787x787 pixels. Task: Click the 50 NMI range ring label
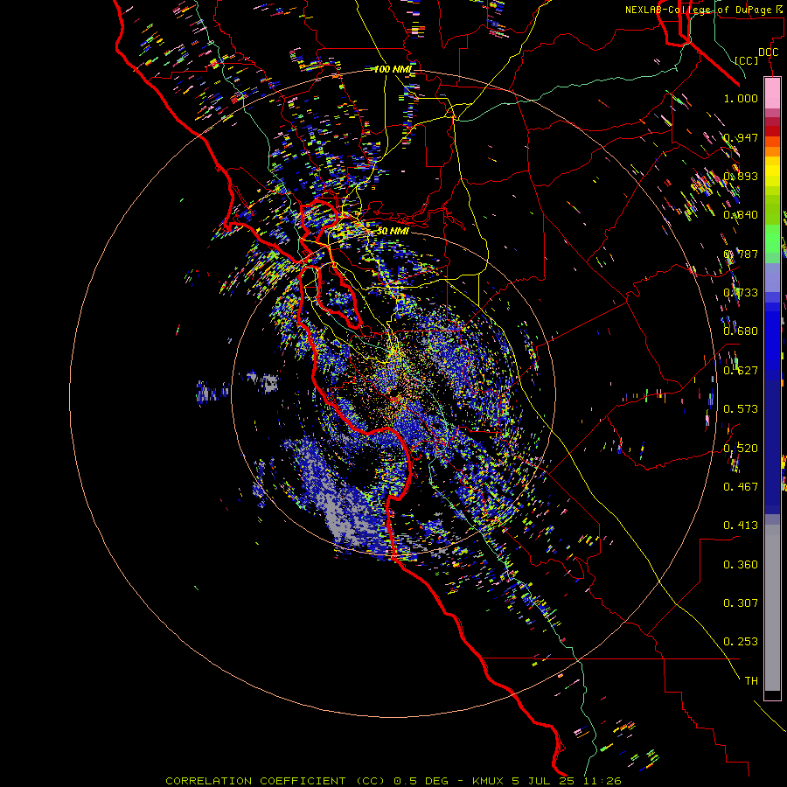(x=392, y=231)
